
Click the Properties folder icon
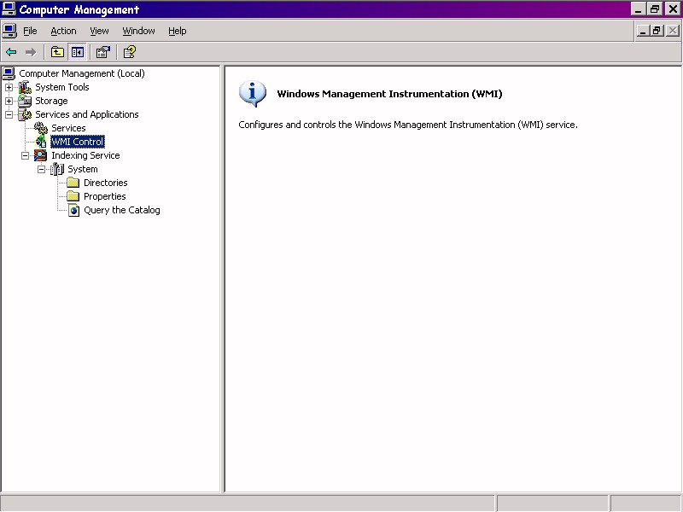pyautogui.click(x=73, y=196)
